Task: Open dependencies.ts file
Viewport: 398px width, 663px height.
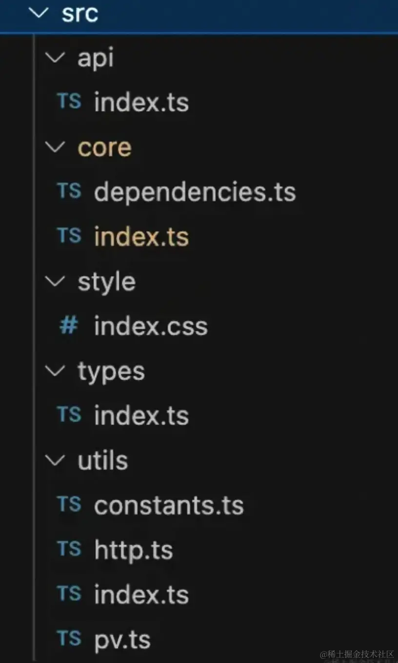Action: point(195,192)
